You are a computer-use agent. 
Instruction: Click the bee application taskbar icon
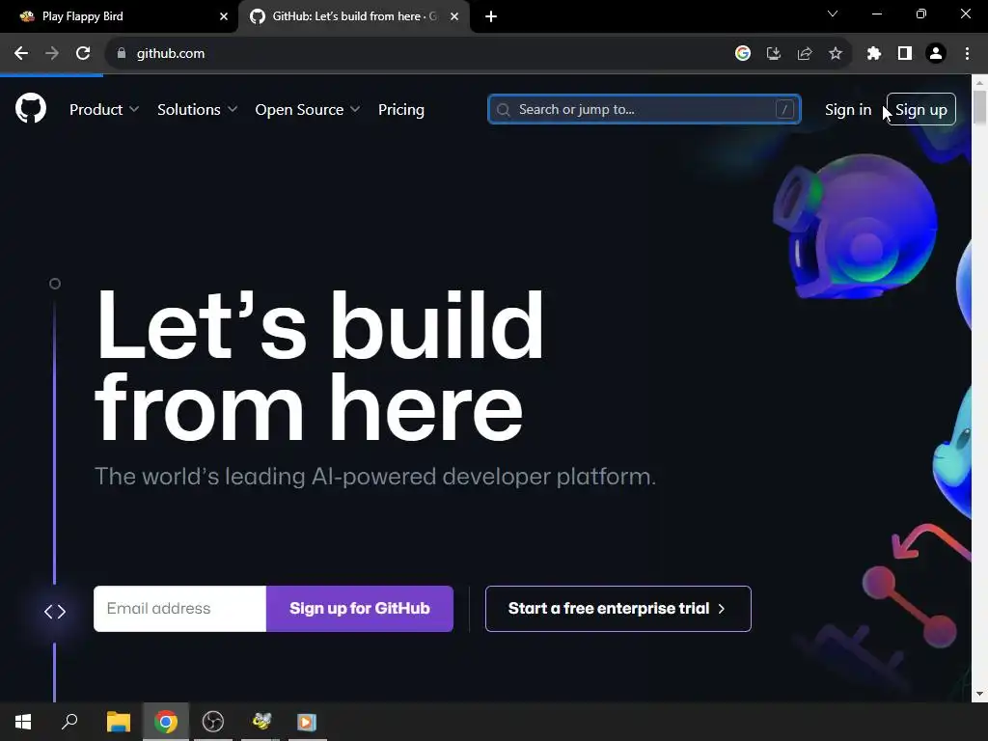pyautogui.click(x=261, y=722)
